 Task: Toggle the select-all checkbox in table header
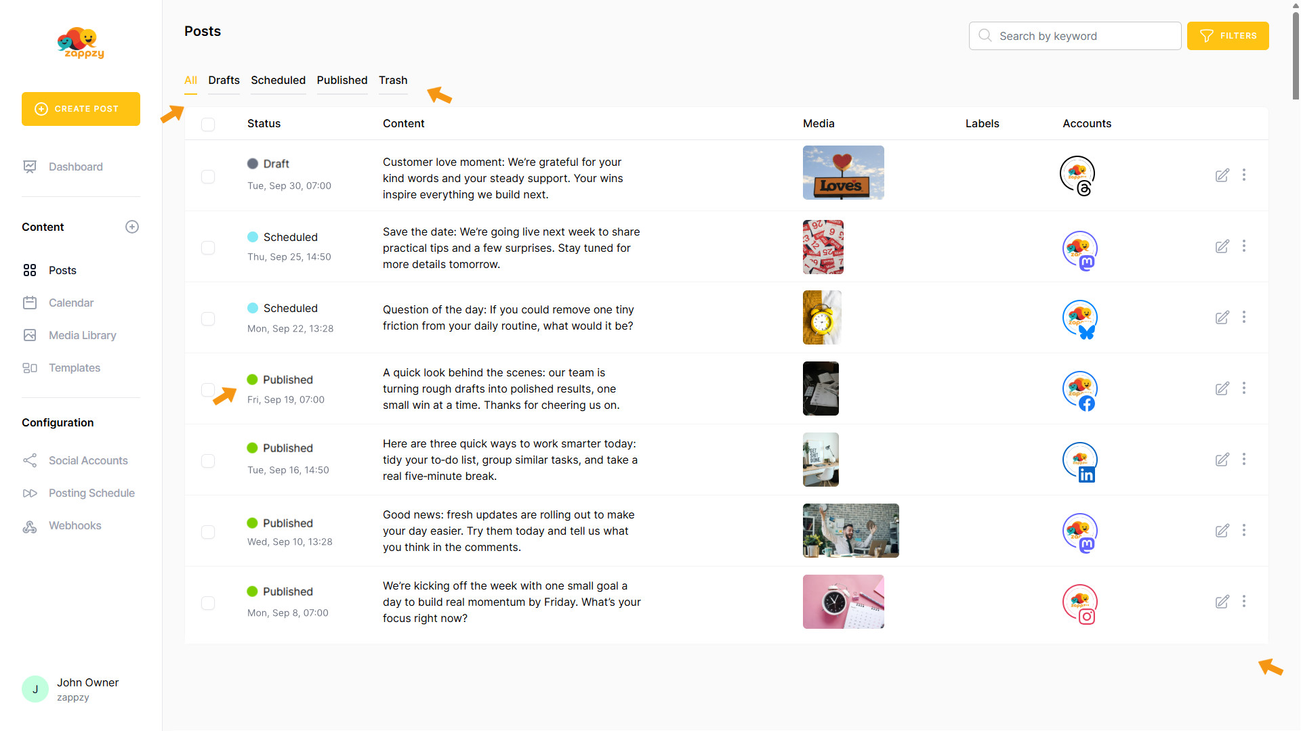pos(208,124)
